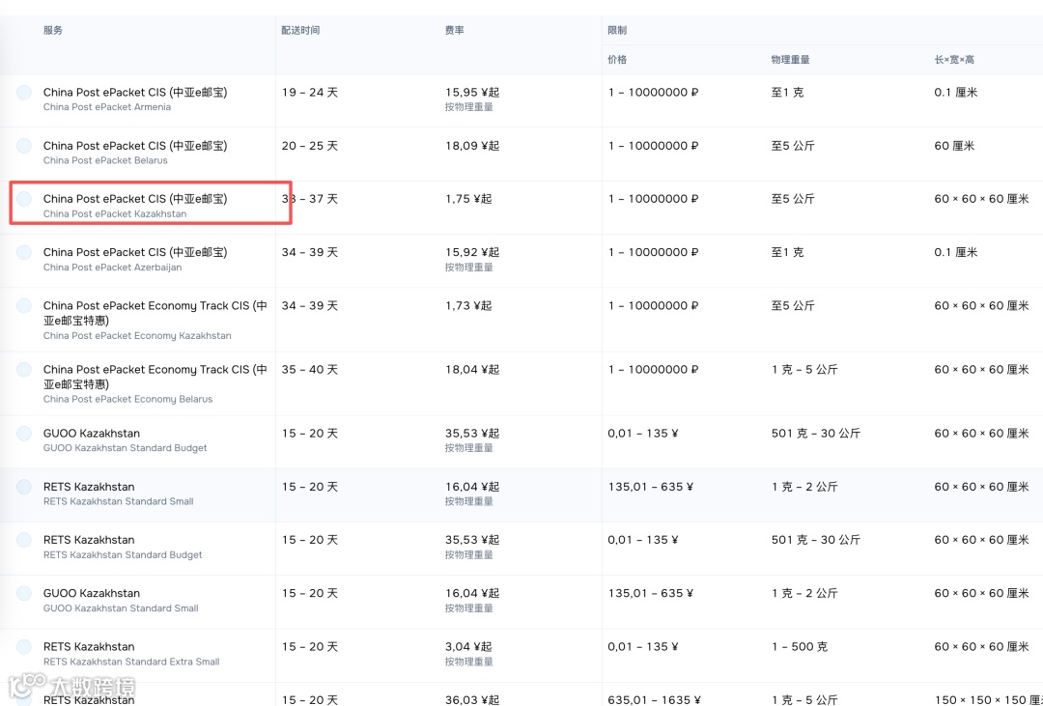Click the 1,75 ¥起 rate
Screen dimensions: 1043x706
pyautogui.click(x=468, y=199)
